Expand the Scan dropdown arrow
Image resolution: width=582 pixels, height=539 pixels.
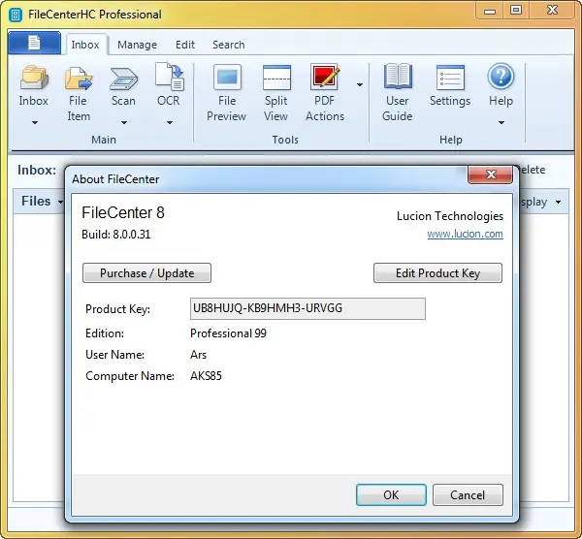[124, 122]
